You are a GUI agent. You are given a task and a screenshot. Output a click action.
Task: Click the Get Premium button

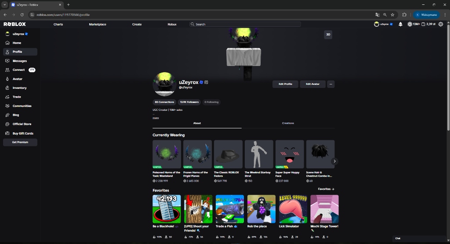tap(20, 142)
